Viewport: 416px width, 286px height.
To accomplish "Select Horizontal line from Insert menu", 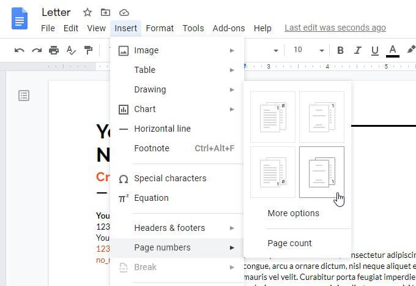I will tap(162, 129).
